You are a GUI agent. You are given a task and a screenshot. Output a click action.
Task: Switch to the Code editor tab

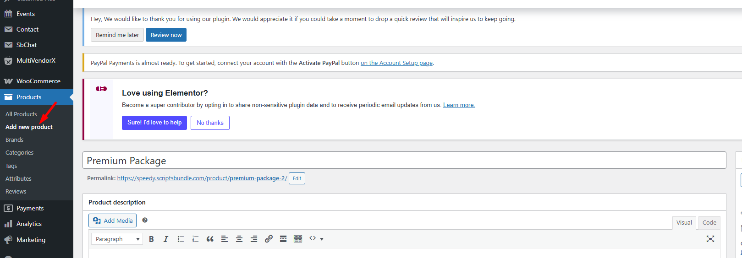[709, 222]
